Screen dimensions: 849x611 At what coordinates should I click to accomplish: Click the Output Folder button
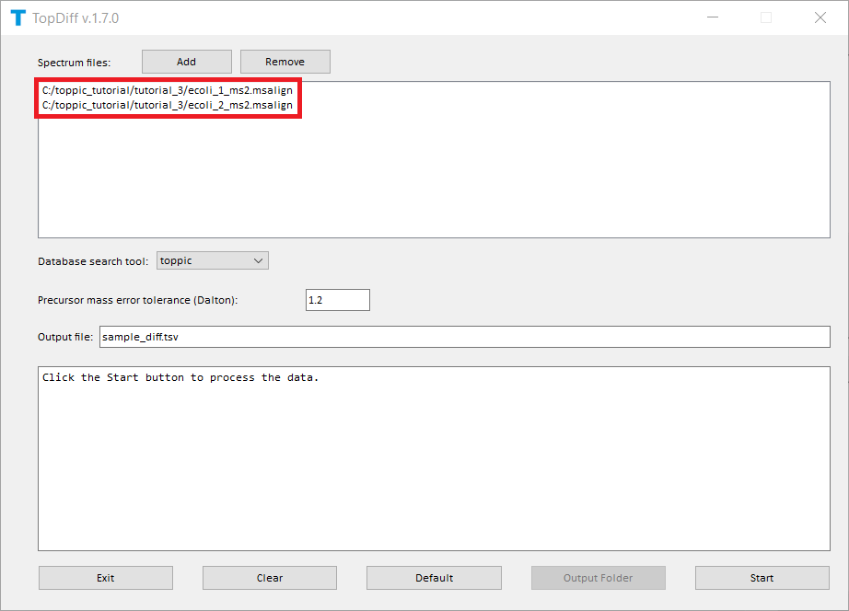coord(598,578)
